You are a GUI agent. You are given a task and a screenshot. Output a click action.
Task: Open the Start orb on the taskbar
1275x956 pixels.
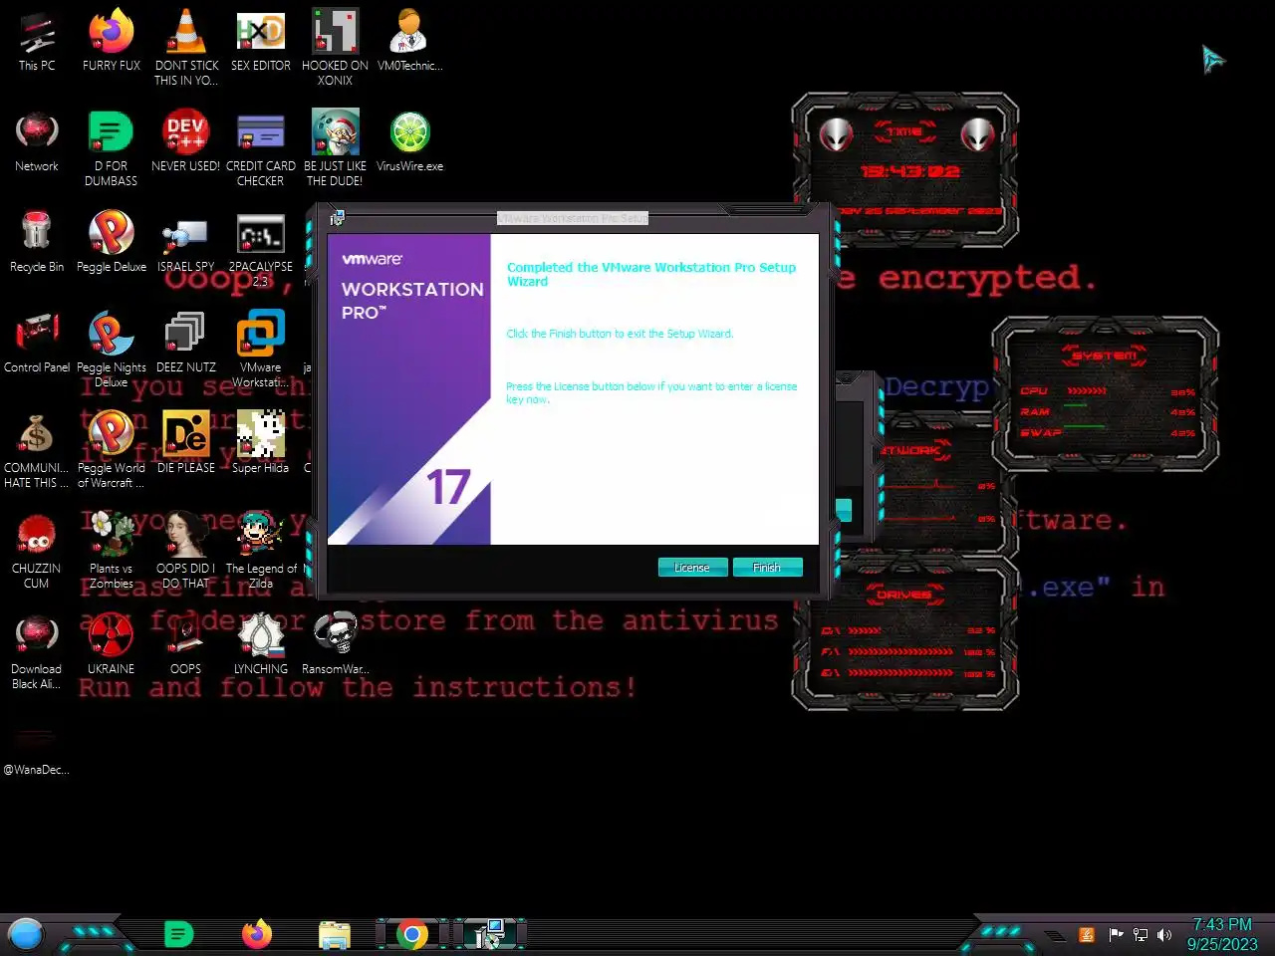(26, 934)
